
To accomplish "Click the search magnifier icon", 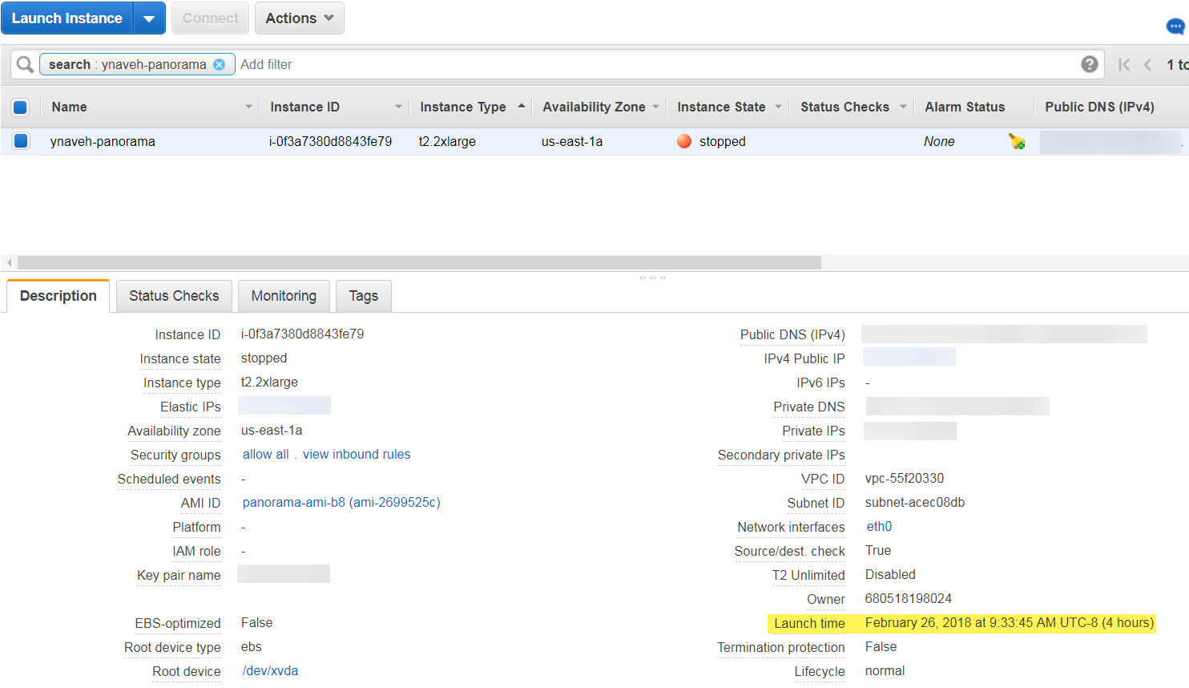I will tap(25, 64).
